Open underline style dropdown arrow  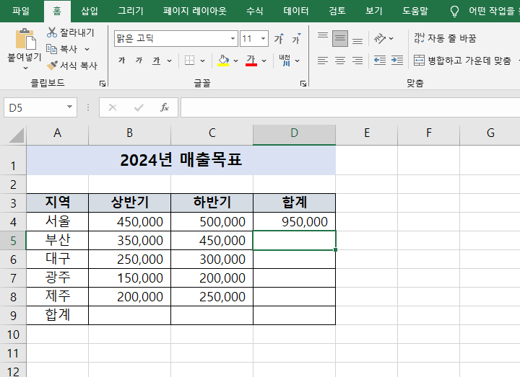170,61
